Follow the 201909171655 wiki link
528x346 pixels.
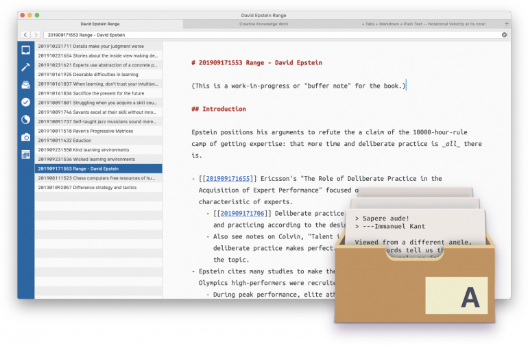[x=230, y=179]
